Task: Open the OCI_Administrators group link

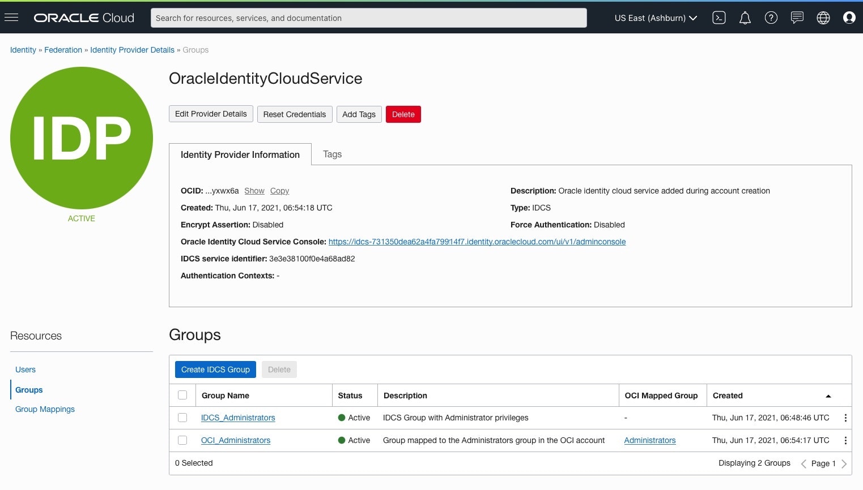Action: coord(236,440)
